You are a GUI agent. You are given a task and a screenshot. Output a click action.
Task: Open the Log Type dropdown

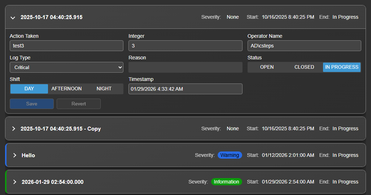(66, 67)
